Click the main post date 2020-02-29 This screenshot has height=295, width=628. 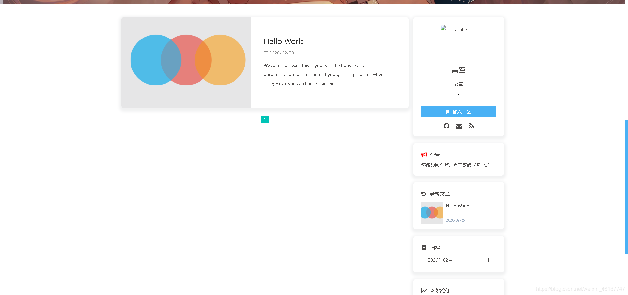tap(282, 53)
